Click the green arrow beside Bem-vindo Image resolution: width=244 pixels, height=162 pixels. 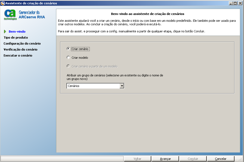click(5, 32)
